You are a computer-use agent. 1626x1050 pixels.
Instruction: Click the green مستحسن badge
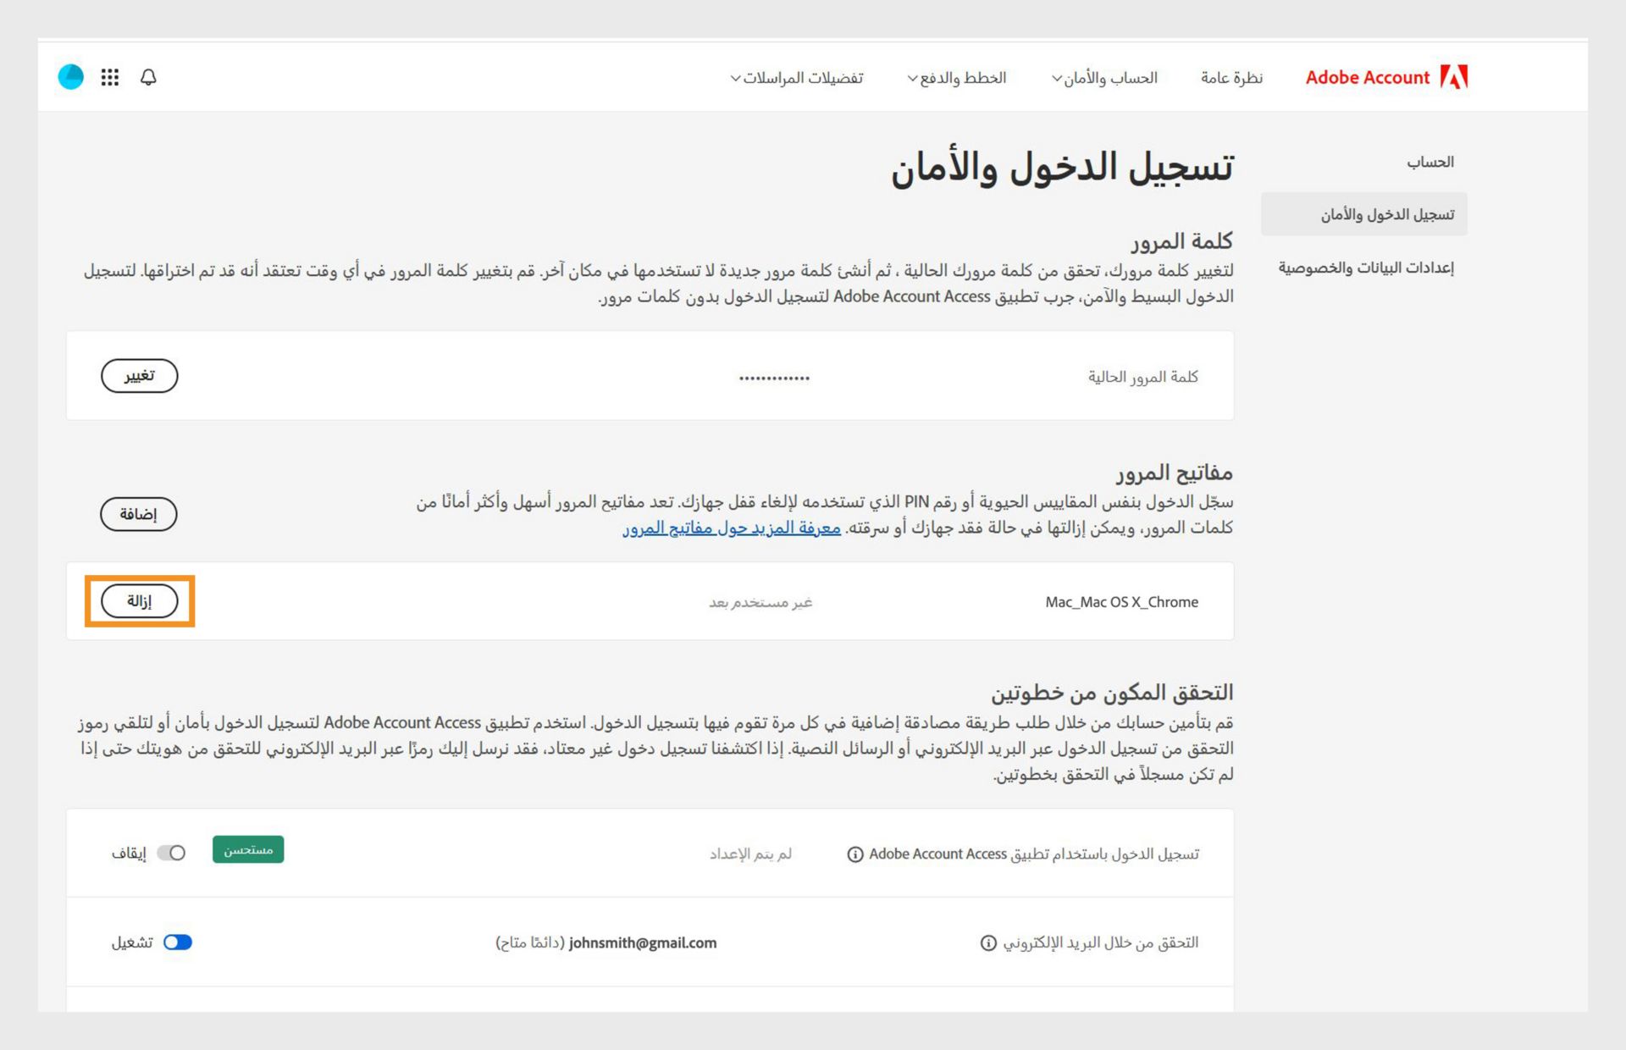[248, 849]
